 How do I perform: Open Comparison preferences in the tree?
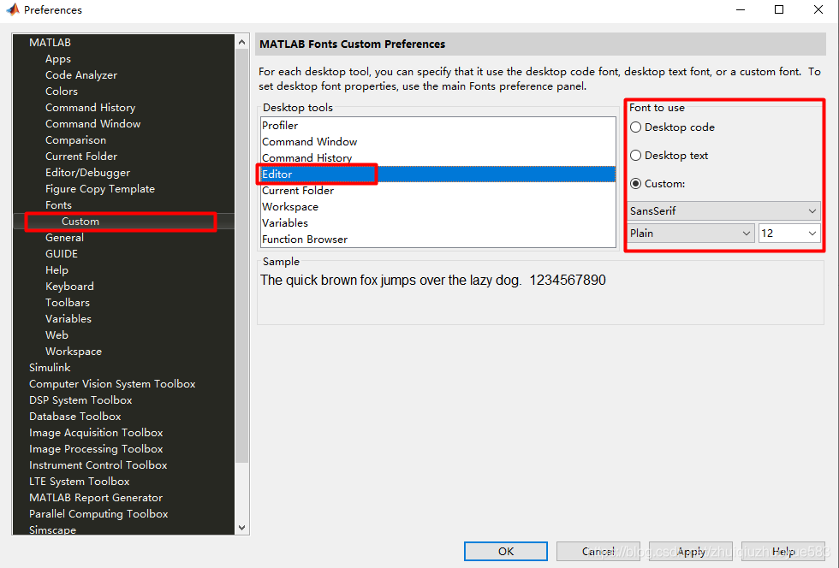(x=75, y=140)
